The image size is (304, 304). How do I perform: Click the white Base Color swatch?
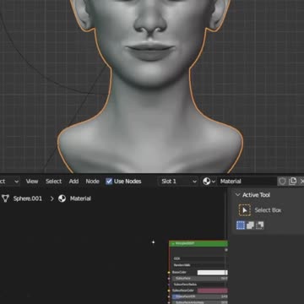[x=213, y=273]
